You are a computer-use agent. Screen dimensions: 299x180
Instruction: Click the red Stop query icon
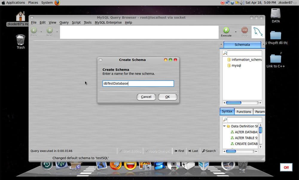(x=245, y=30)
